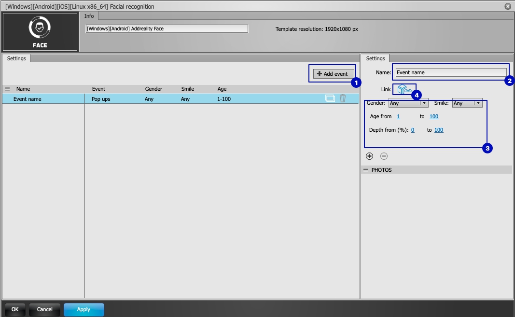The width and height of the screenshot is (515, 317).
Task: Click Cancel at the bottom
Action: tap(45, 309)
